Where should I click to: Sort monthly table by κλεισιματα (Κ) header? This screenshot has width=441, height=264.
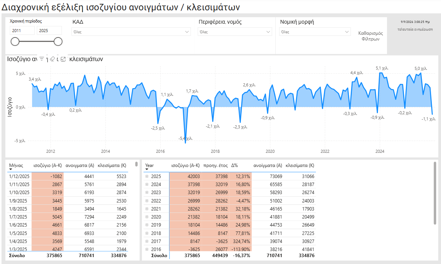click(112, 165)
